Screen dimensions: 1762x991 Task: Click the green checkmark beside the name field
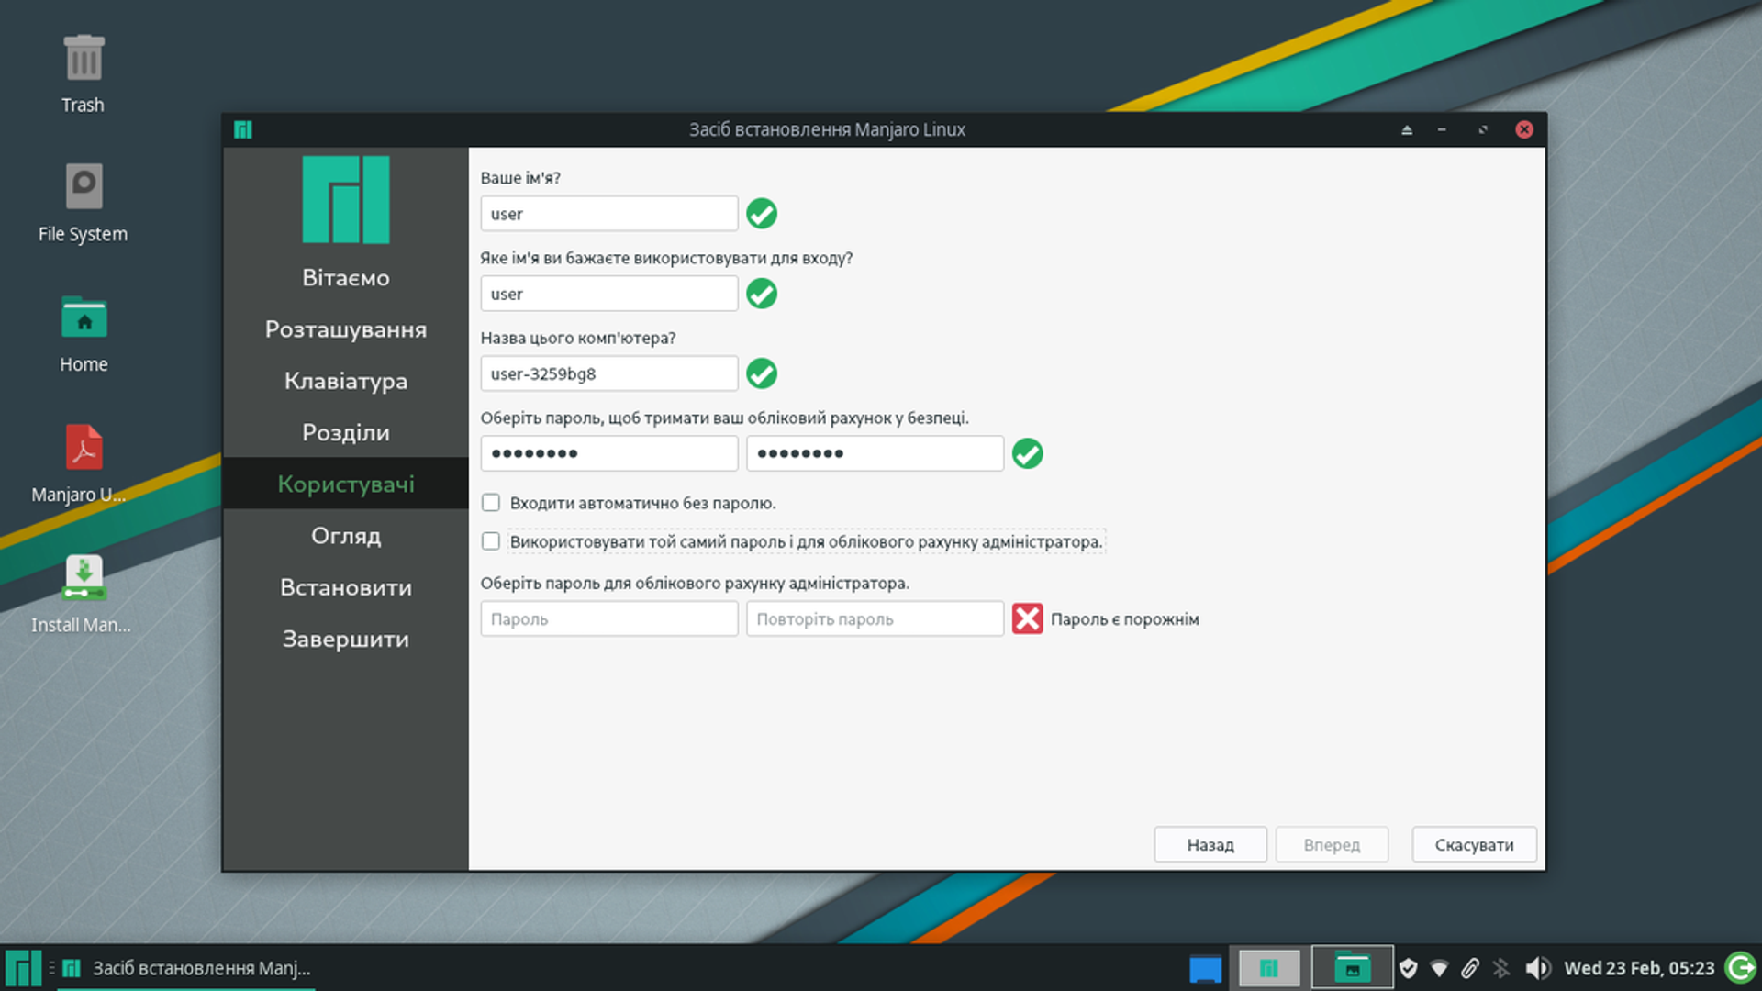(x=762, y=214)
